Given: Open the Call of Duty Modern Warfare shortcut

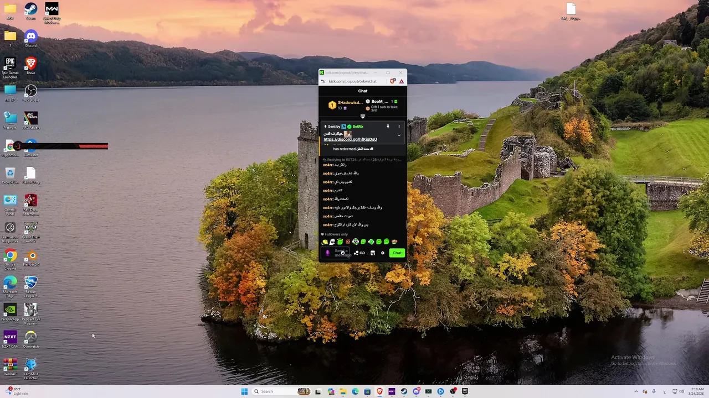Looking at the screenshot, I should [x=52, y=13].
